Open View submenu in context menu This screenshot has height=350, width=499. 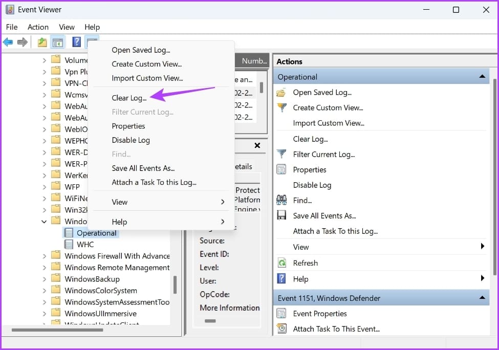(x=161, y=202)
